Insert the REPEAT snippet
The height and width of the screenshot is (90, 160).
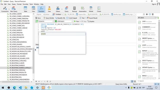click(148, 54)
